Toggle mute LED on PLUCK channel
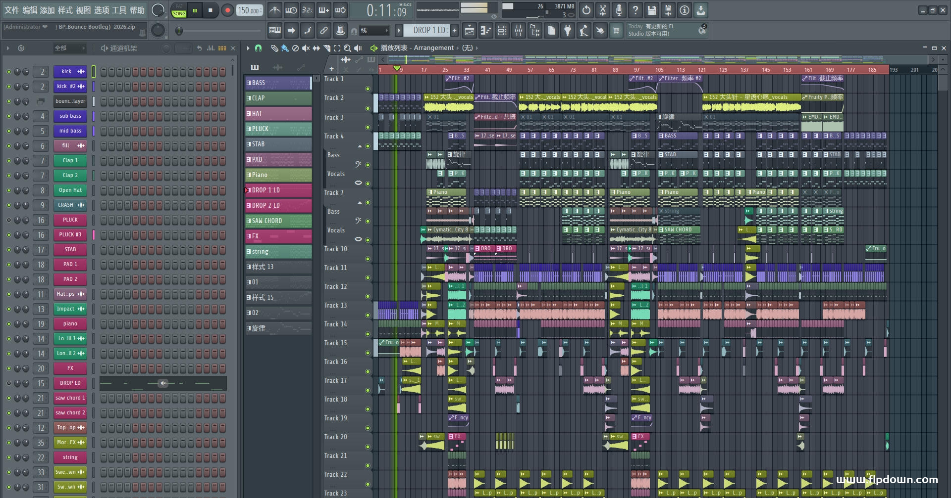The image size is (951, 498). click(8, 220)
